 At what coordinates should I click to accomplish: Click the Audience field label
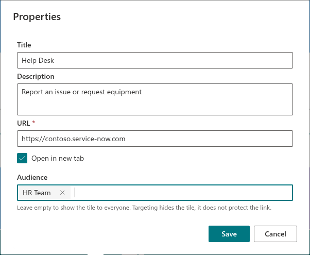32,177
